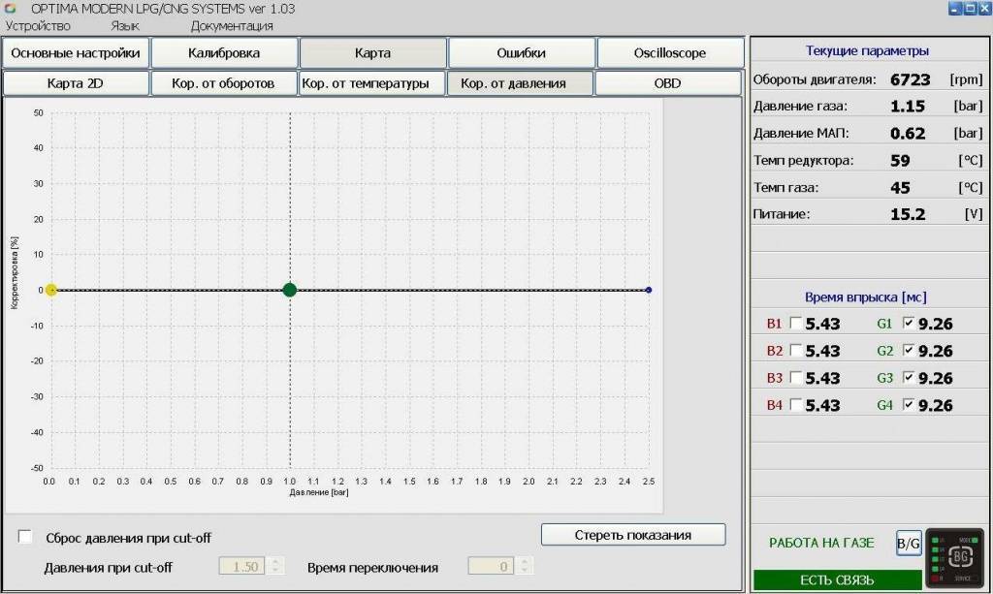Open the 'Язык' menu
This screenshot has height=594, width=993.
(x=124, y=26)
